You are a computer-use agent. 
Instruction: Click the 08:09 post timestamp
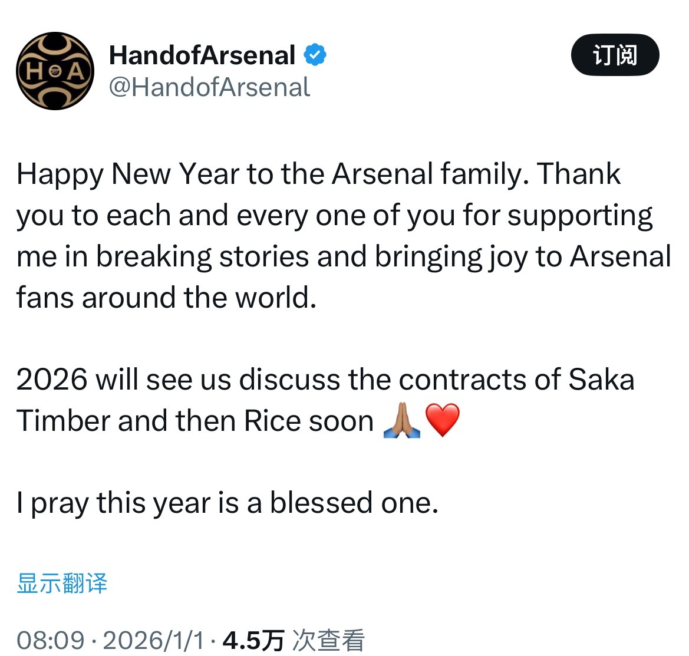coord(51,640)
